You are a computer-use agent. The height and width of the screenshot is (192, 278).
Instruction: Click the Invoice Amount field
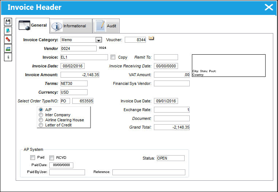click(x=80, y=75)
